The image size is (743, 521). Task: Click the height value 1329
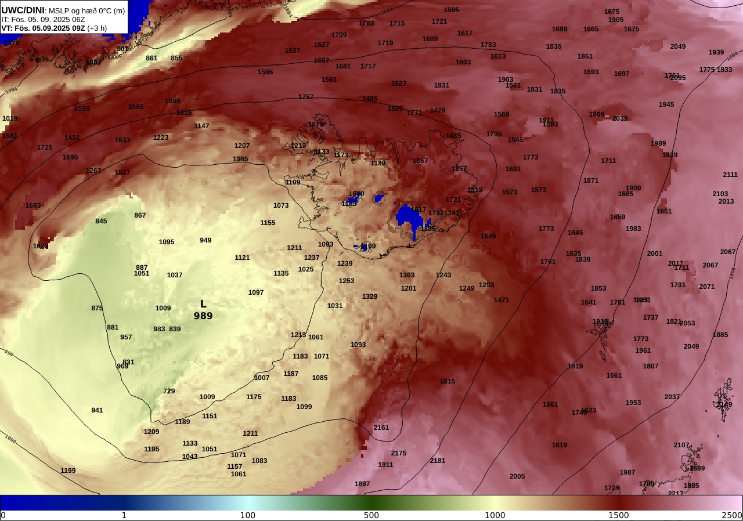click(370, 296)
